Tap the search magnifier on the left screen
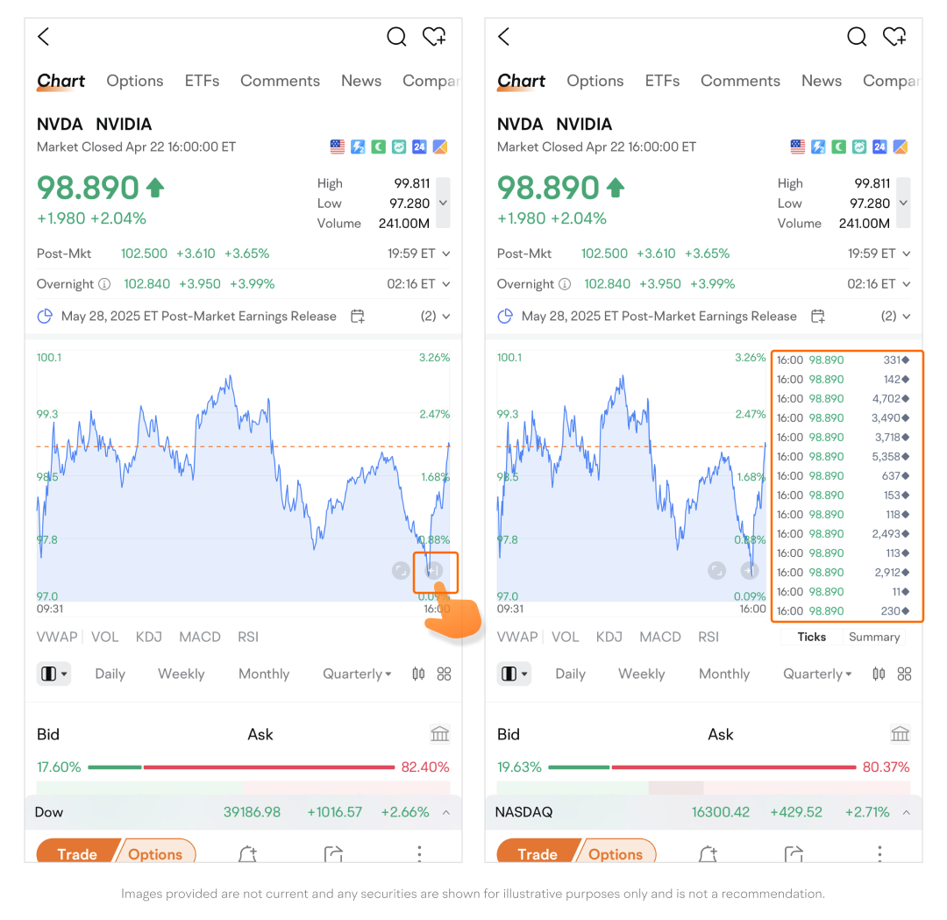Image resolution: width=947 pixels, height=920 pixels. pyautogui.click(x=396, y=37)
